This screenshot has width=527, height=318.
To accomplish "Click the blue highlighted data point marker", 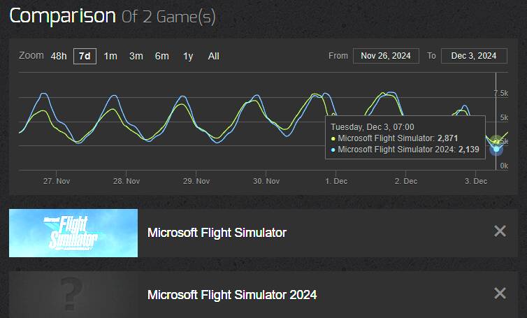I will tap(496, 148).
